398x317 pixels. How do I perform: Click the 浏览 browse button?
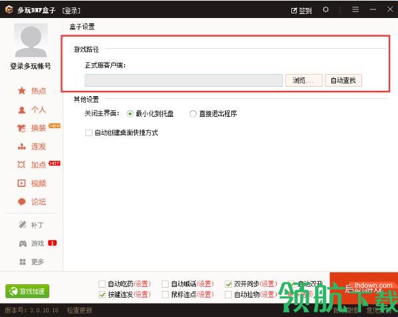(x=304, y=81)
